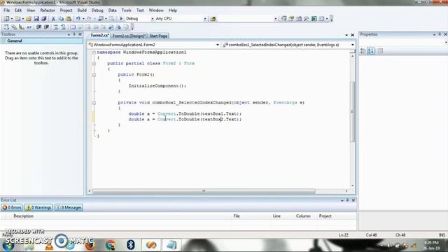
Task: Toggle auto-hide pin on Properties panel
Action: click(440, 34)
